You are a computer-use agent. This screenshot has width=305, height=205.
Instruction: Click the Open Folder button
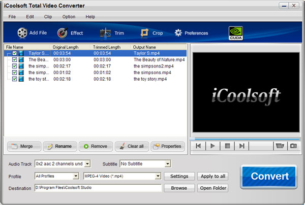pyautogui.click(x=213, y=188)
